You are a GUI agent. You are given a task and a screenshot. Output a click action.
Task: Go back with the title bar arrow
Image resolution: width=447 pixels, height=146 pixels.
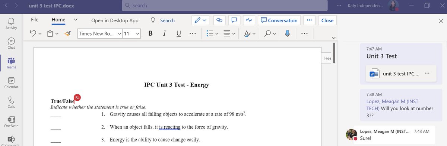[x=6, y=6]
